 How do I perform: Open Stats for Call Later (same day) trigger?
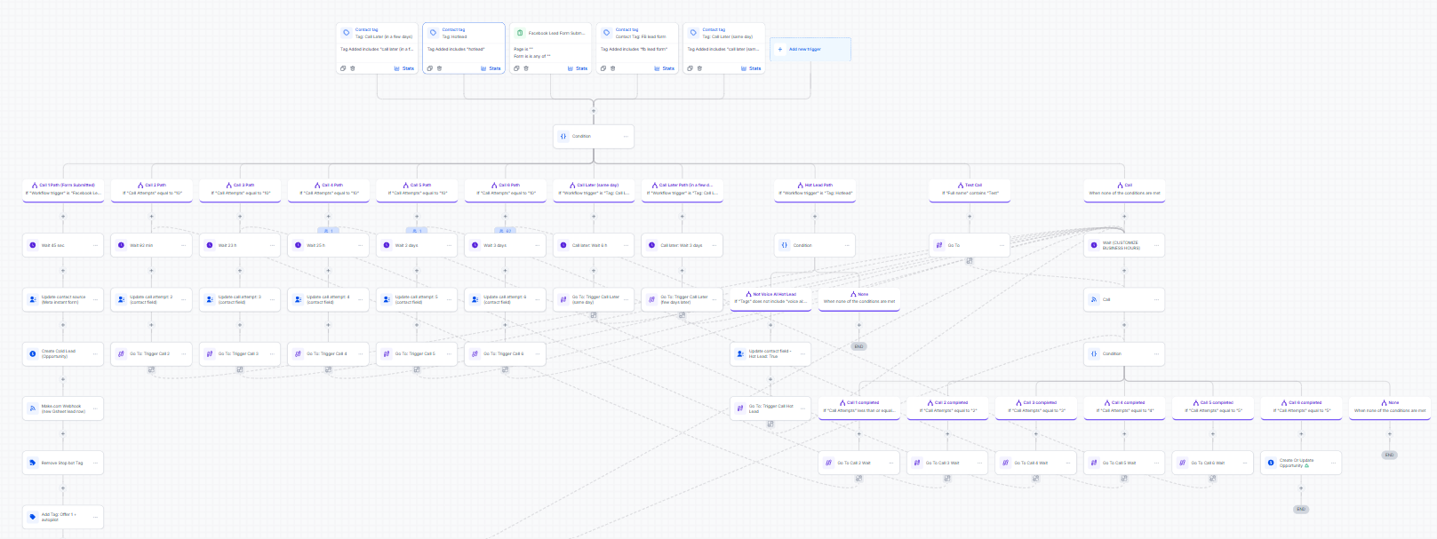pos(751,68)
